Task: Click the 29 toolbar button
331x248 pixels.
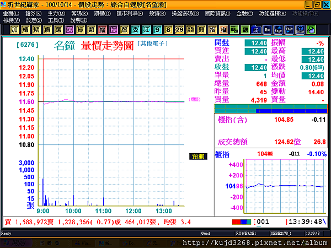Action: [x=179, y=30]
